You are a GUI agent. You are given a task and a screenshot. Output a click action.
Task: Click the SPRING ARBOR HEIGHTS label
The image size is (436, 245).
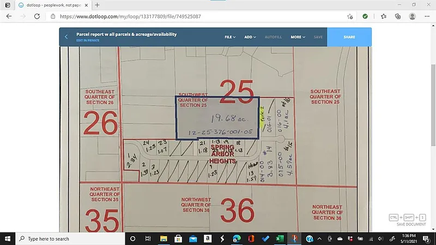pos(222,154)
